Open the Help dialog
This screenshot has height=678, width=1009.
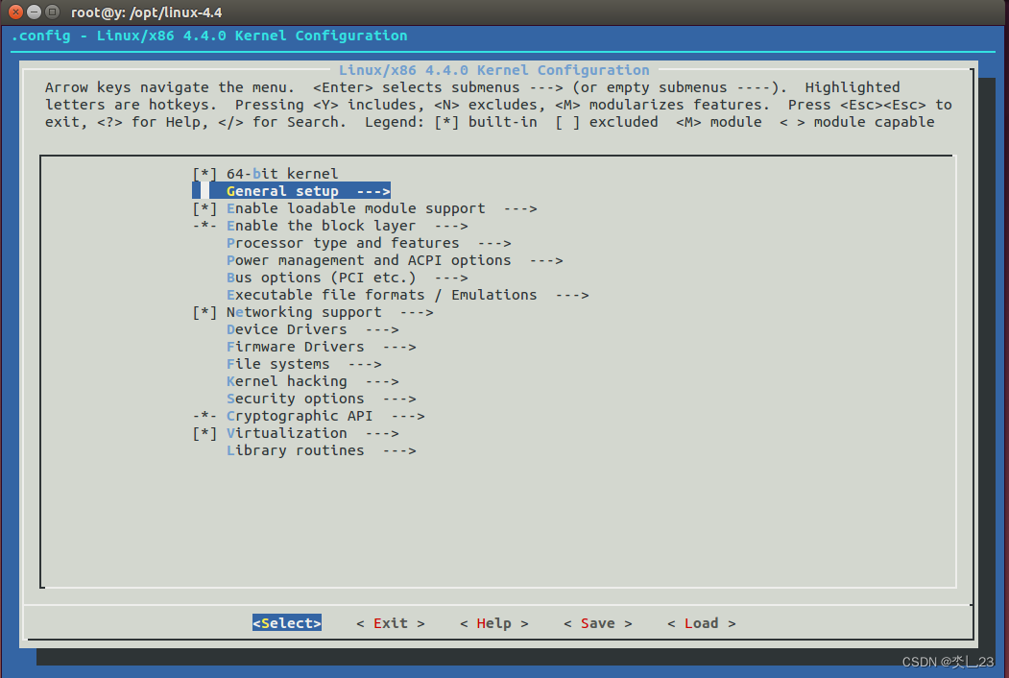[492, 622]
